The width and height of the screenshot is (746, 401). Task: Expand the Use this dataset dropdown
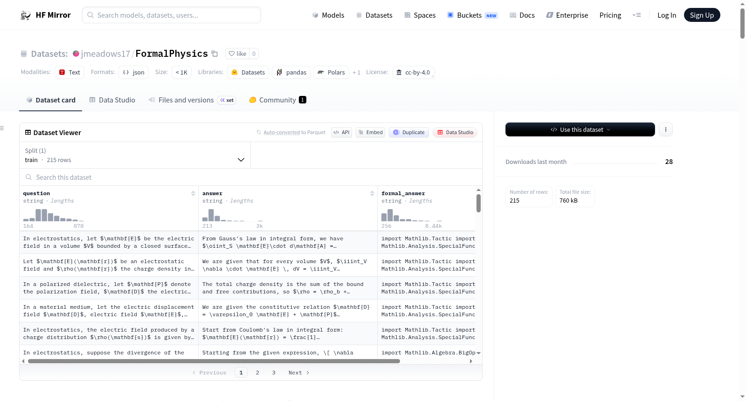coord(580,129)
